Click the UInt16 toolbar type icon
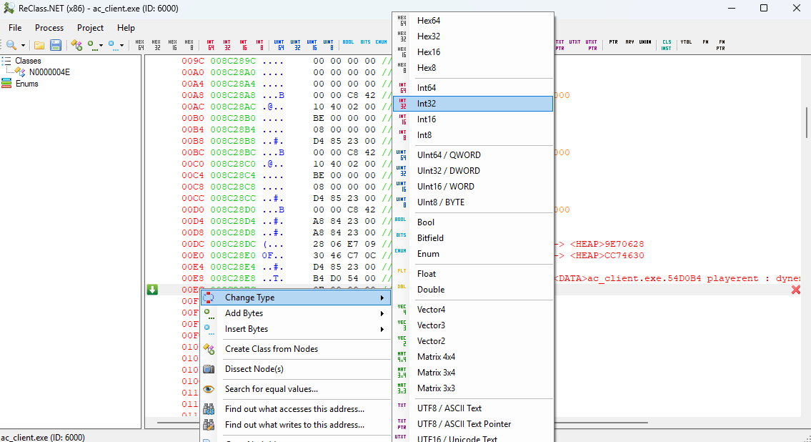The width and height of the screenshot is (811, 442). [x=312, y=45]
